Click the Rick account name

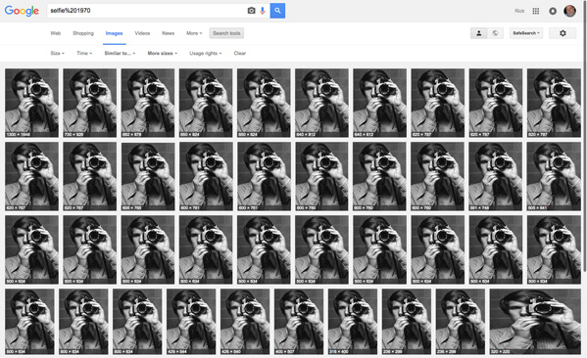pyautogui.click(x=519, y=11)
